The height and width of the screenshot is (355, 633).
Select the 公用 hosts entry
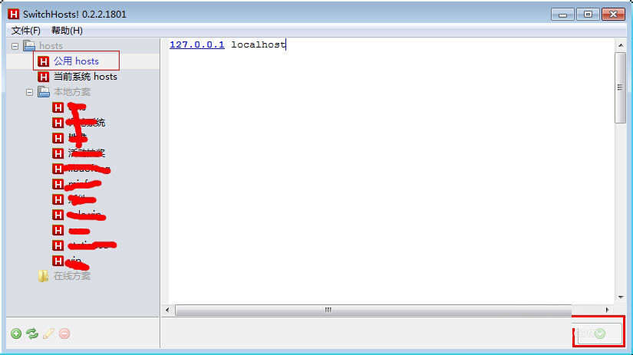76,61
